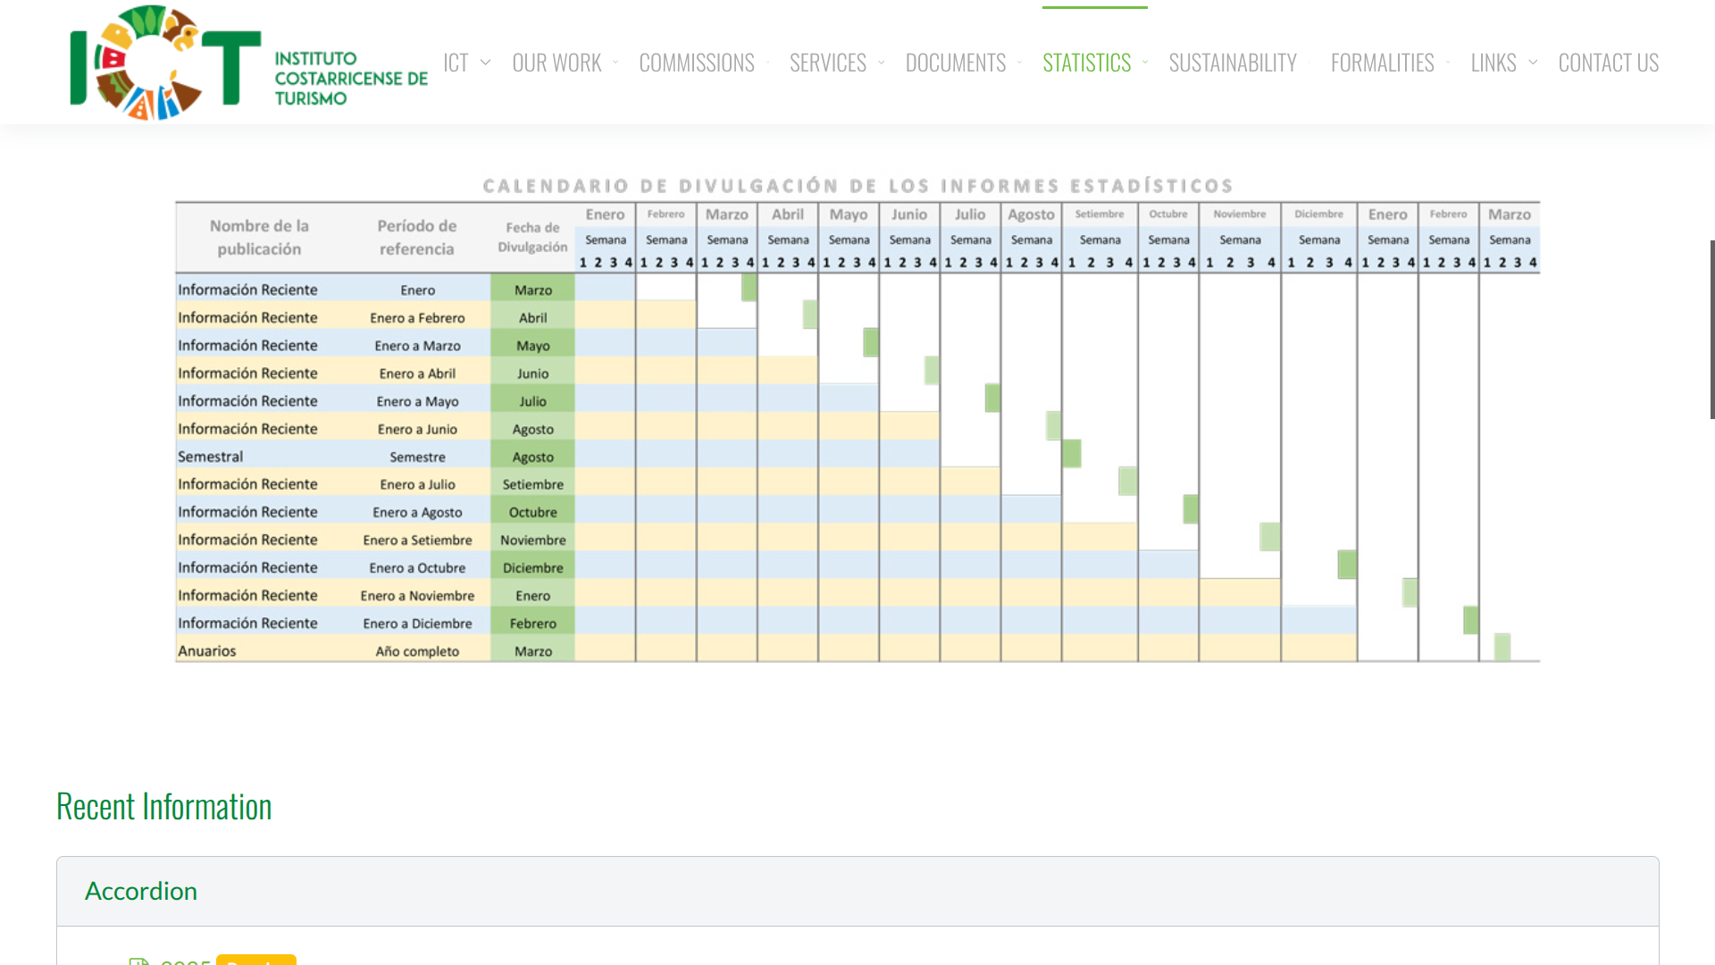Expand the Documents dropdown arrow
Image resolution: width=1715 pixels, height=965 pixels.
pos(1019,63)
